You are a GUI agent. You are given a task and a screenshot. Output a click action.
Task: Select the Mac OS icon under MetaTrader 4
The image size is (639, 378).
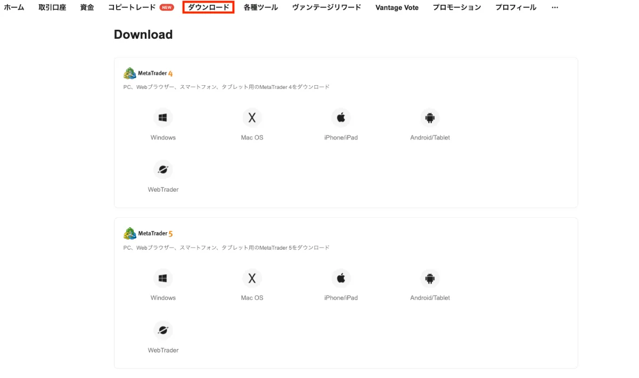click(x=252, y=117)
